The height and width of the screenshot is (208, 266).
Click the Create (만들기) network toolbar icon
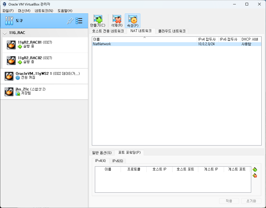point(98,19)
